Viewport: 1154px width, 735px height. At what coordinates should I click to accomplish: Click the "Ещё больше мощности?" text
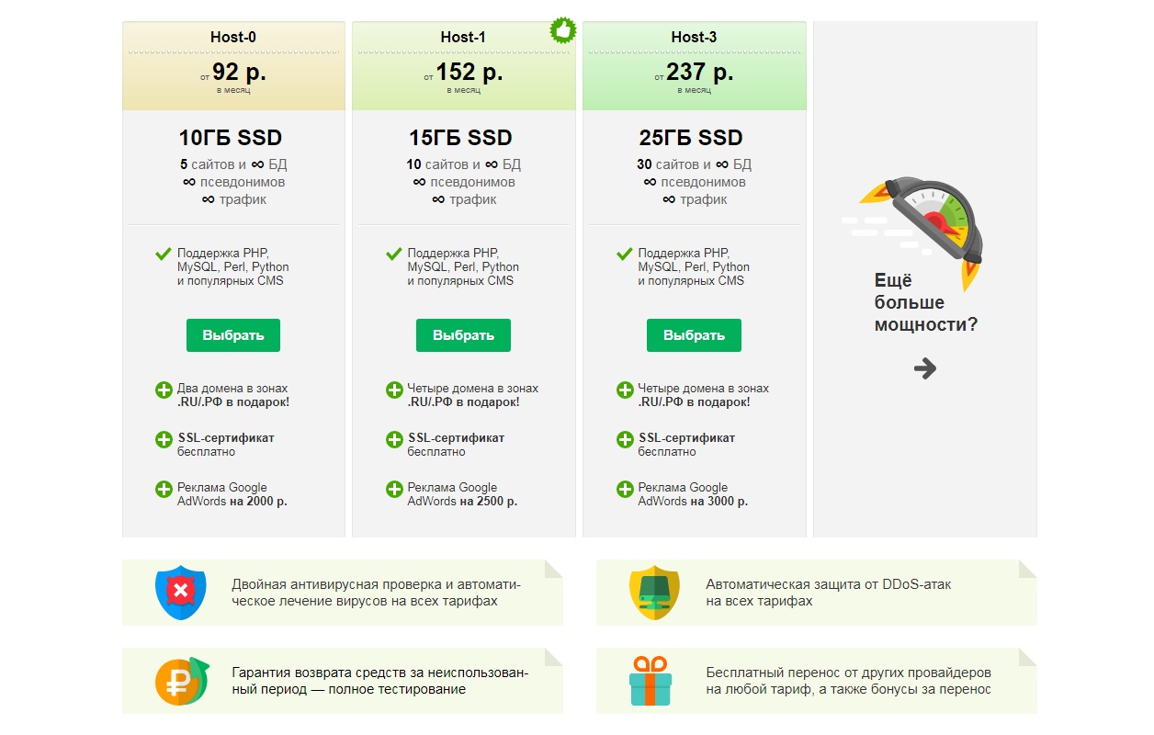coord(926,302)
